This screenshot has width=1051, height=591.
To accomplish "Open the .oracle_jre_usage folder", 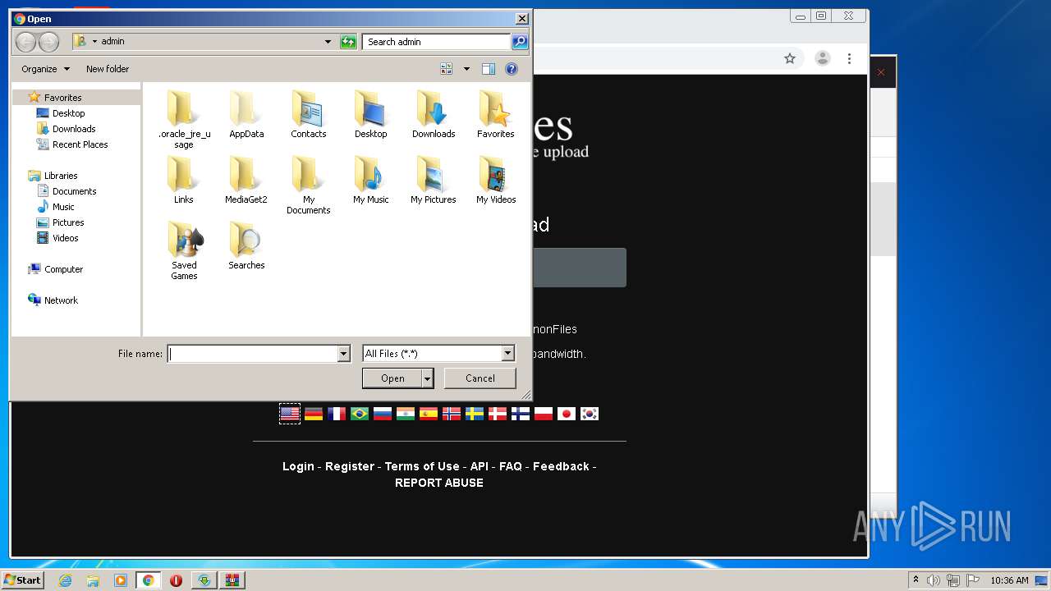I will point(184,119).
